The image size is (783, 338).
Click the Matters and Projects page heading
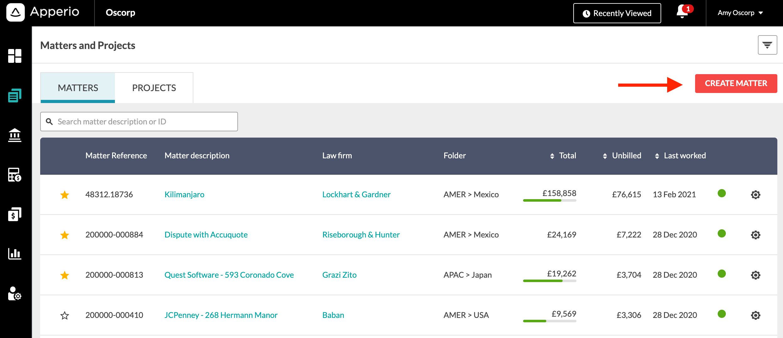pos(88,46)
